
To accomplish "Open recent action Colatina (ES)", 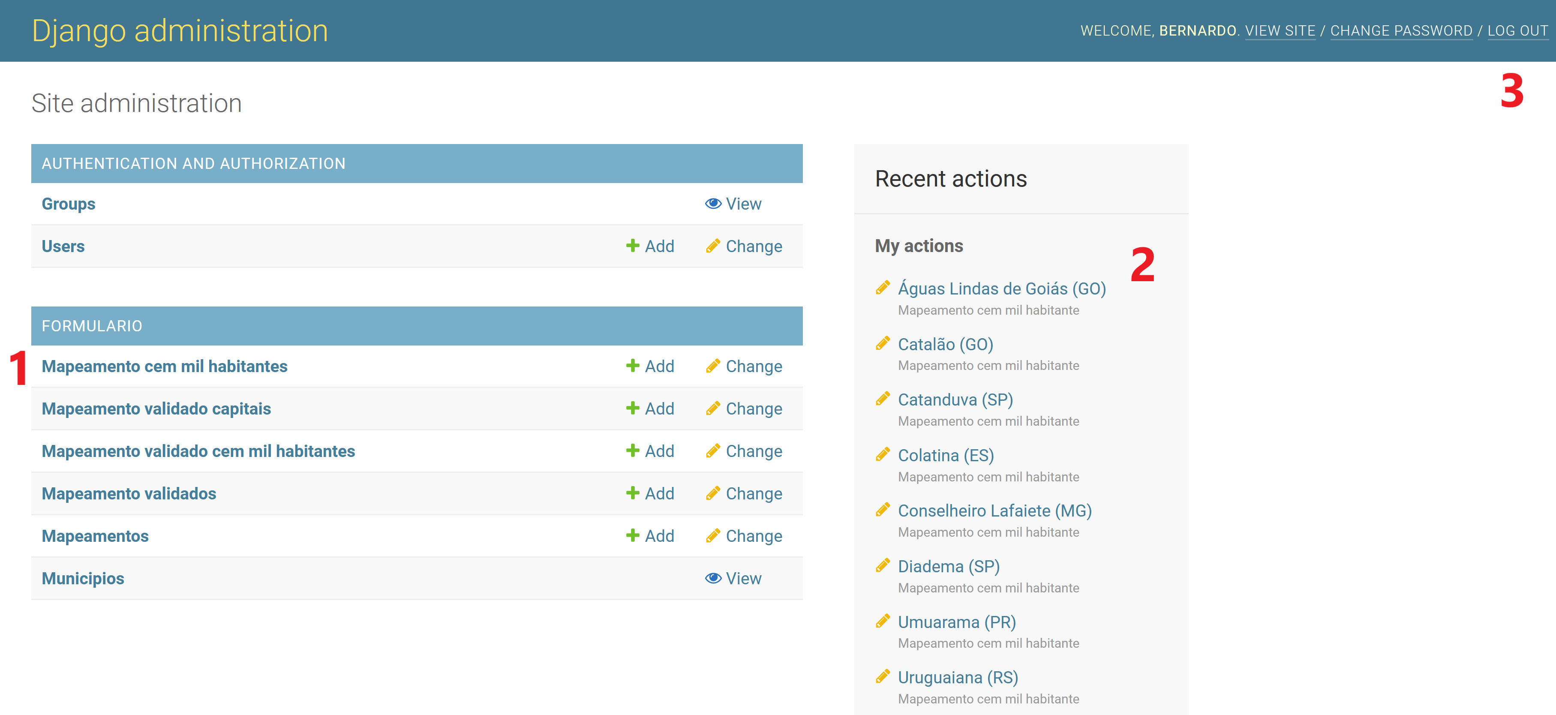I will (946, 455).
